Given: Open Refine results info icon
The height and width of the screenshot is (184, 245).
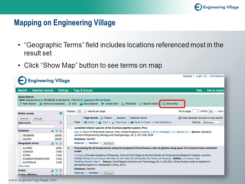Looking at the screenshot, I should [61, 113].
